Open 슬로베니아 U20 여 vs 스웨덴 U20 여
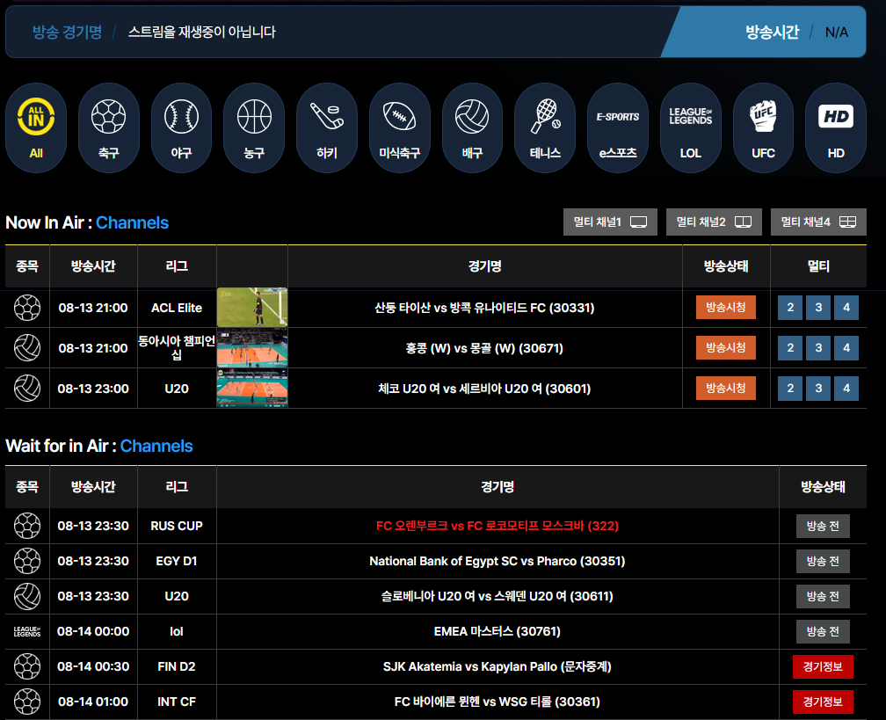This screenshot has width=886, height=720. [x=497, y=596]
